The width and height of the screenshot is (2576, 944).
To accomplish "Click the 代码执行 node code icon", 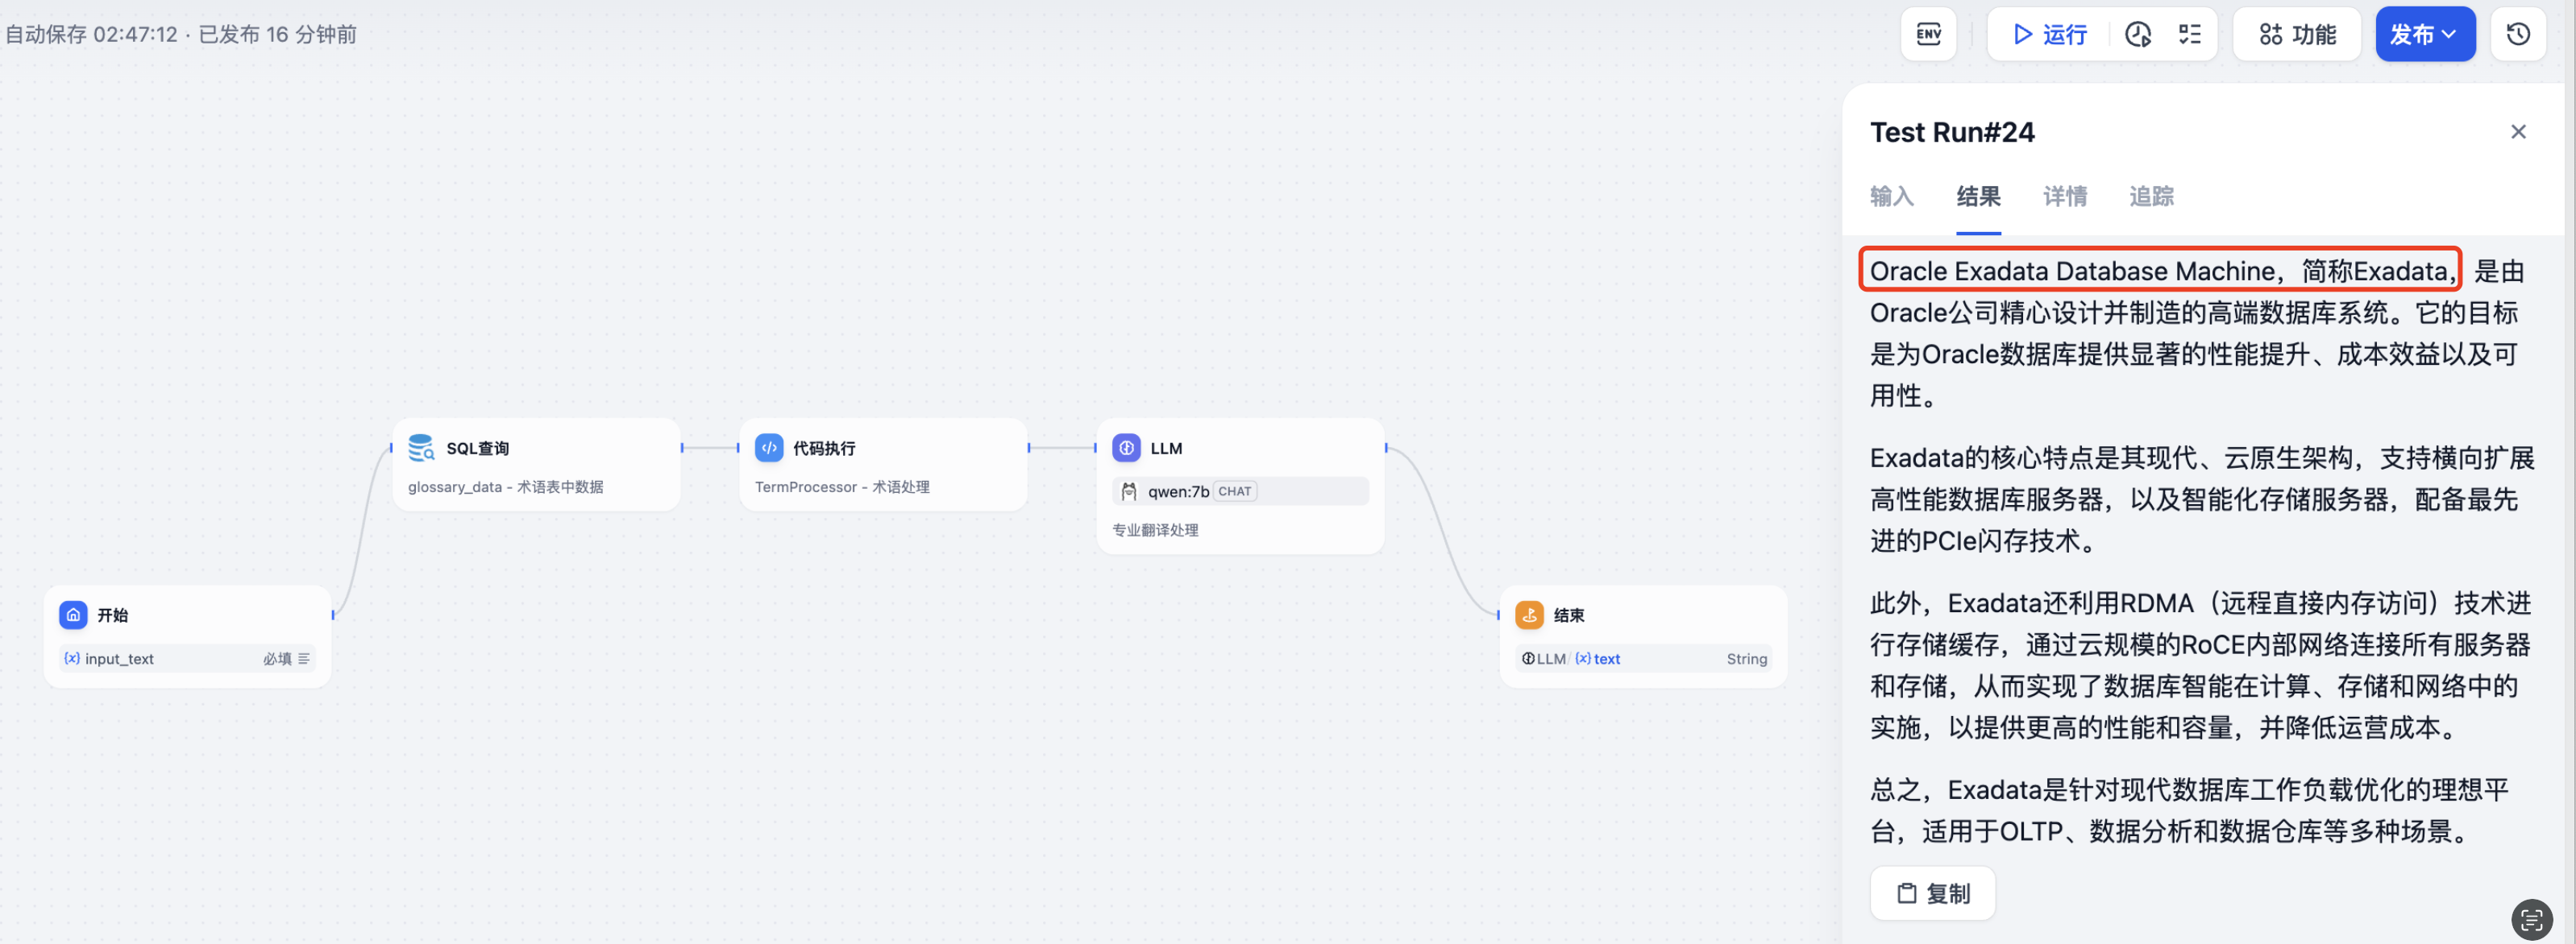I will tap(768, 448).
